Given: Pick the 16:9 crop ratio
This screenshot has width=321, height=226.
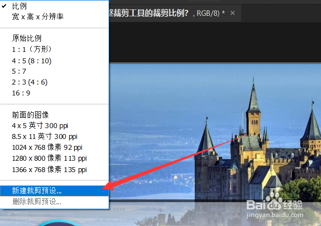Looking at the screenshot, I should pos(54,93).
